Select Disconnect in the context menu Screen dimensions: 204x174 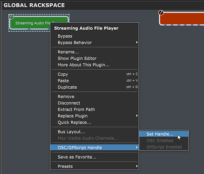coord(95,103)
